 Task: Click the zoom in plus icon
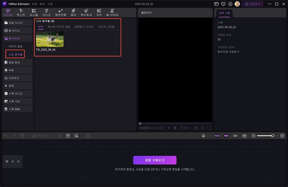[282, 136]
